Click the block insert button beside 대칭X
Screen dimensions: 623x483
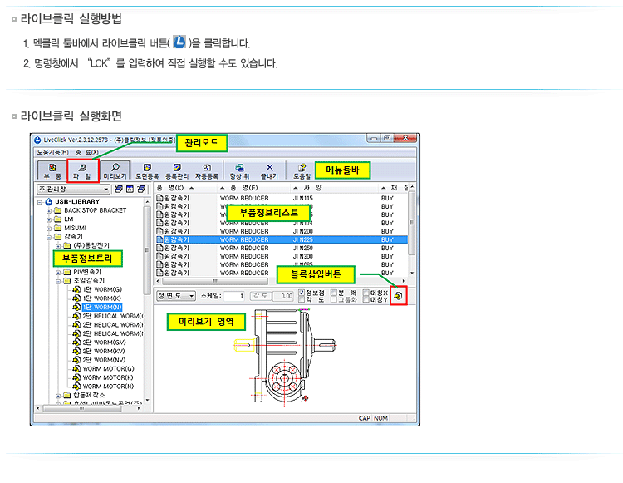(x=398, y=296)
